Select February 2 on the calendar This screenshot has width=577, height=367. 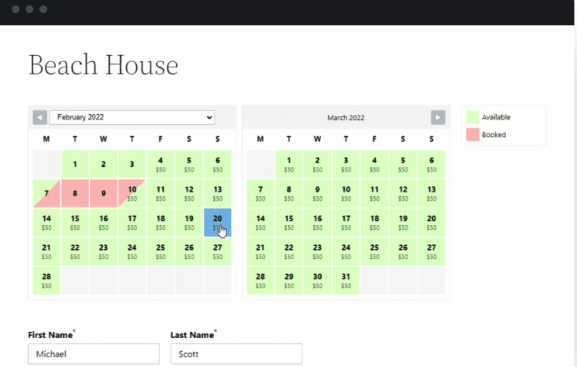103,164
